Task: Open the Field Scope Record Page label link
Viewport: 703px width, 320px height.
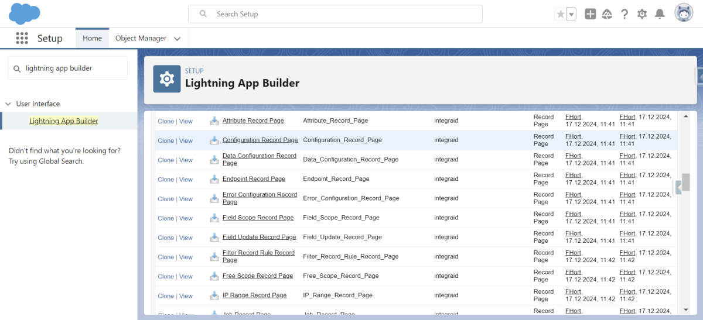Action: (x=258, y=217)
